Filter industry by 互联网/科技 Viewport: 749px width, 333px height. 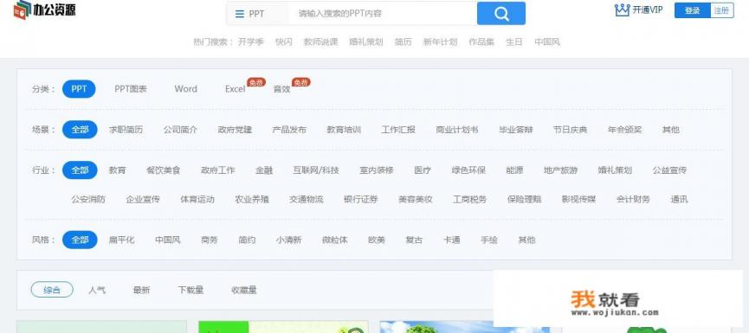tap(316, 170)
